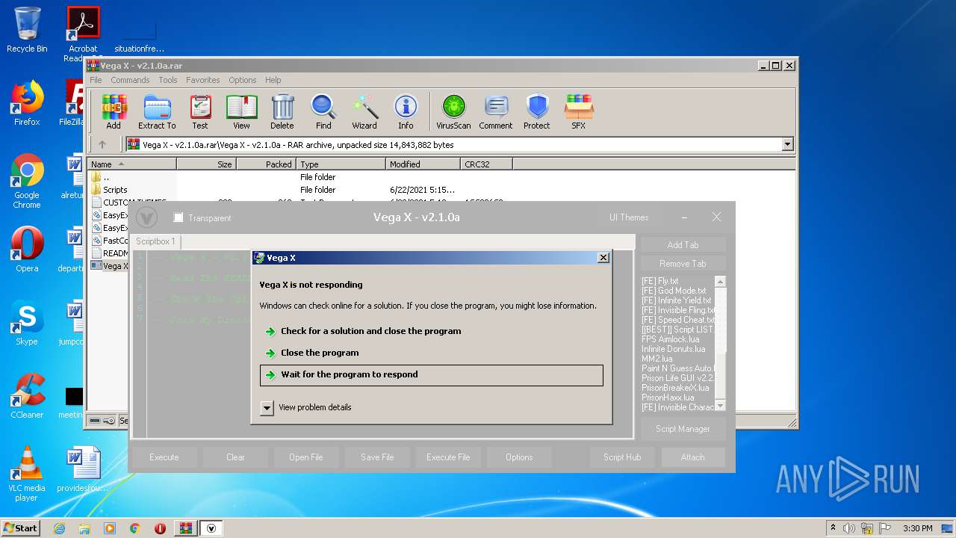Image resolution: width=956 pixels, height=538 pixels.
Task: Launch Skype from desktop
Action: click(x=27, y=323)
